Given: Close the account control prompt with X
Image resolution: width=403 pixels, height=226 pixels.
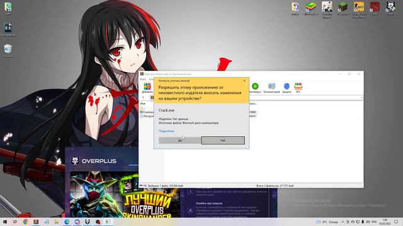Looking at the screenshot, I should point(244,81).
